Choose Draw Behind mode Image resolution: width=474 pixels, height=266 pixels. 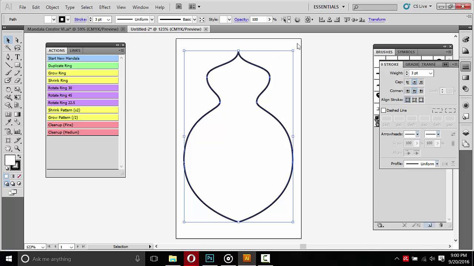click(x=13, y=184)
